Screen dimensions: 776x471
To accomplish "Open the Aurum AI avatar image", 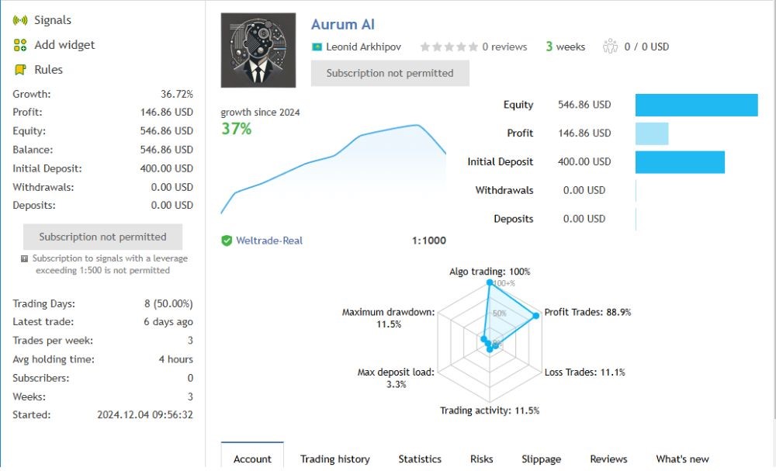I will (x=258, y=50).
